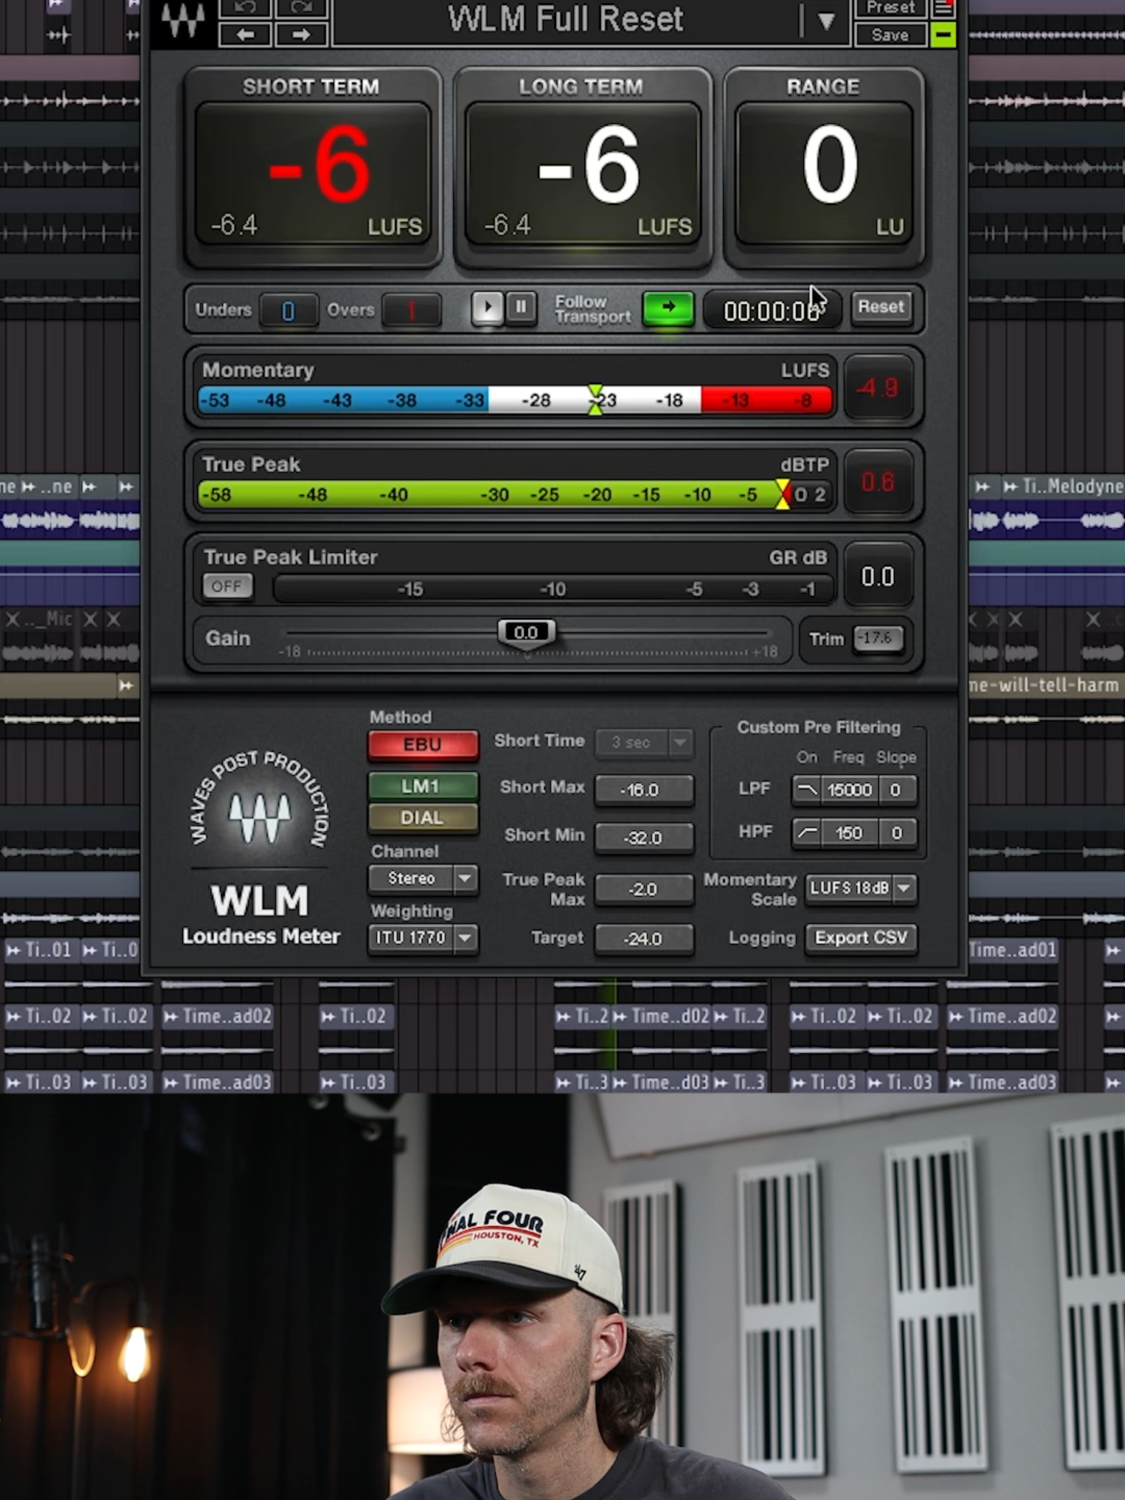Click the Short Min value field
1125x1500 pixels.
(644, 838)
